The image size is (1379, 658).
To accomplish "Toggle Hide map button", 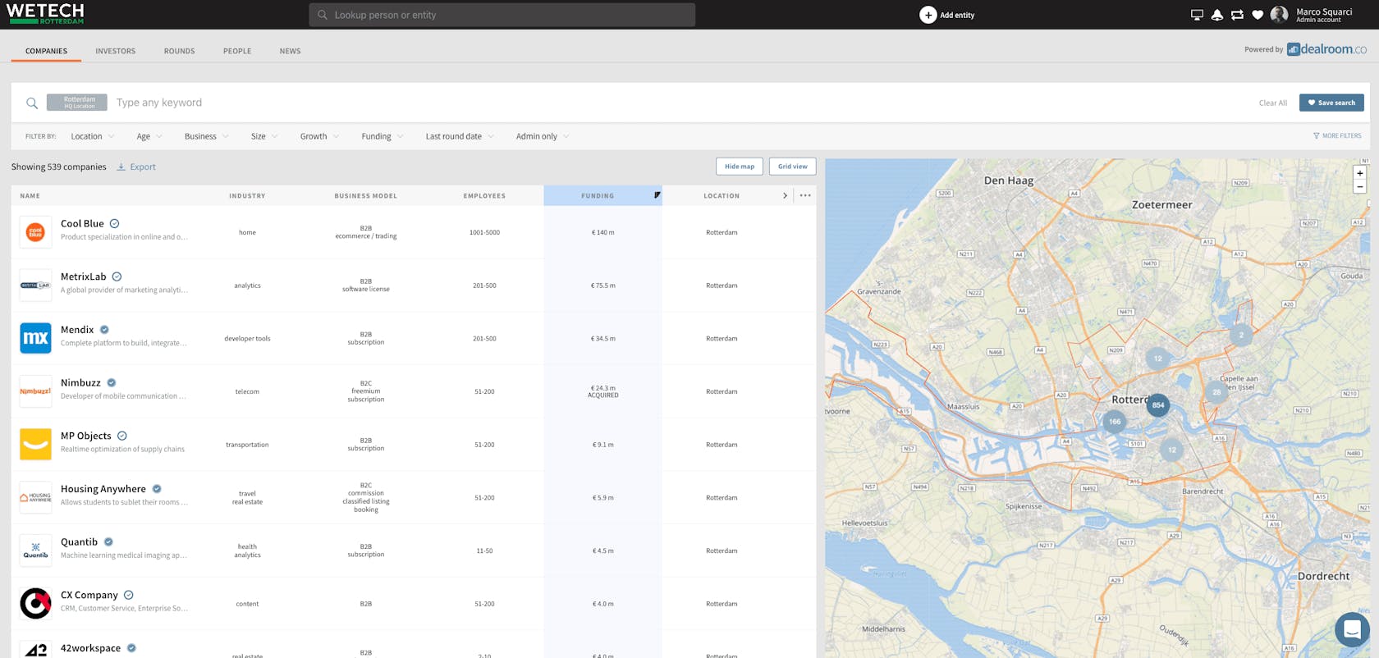I will (x=739, y=167).
